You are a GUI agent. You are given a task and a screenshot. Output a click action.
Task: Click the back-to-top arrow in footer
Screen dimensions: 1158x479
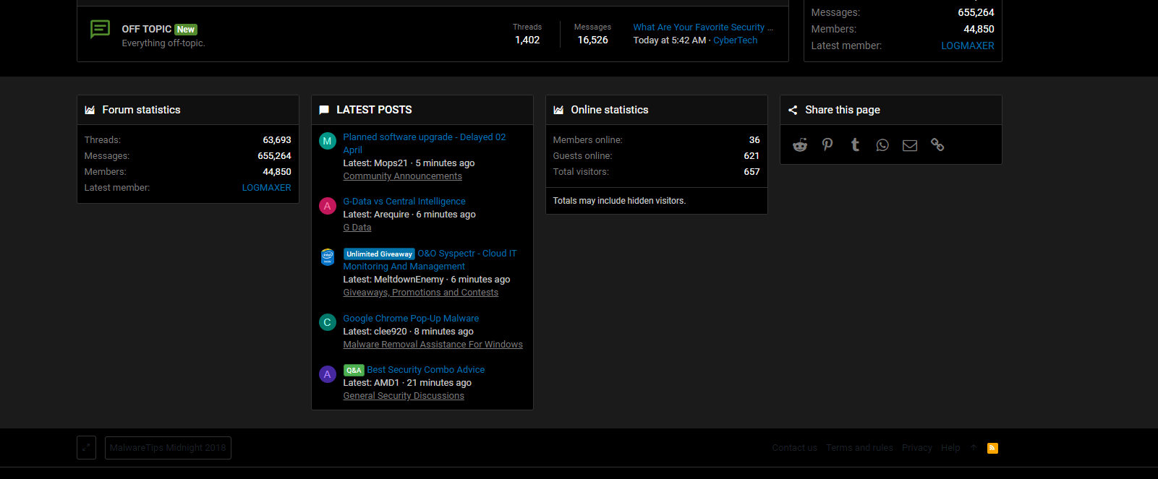(x=974, y=448)
